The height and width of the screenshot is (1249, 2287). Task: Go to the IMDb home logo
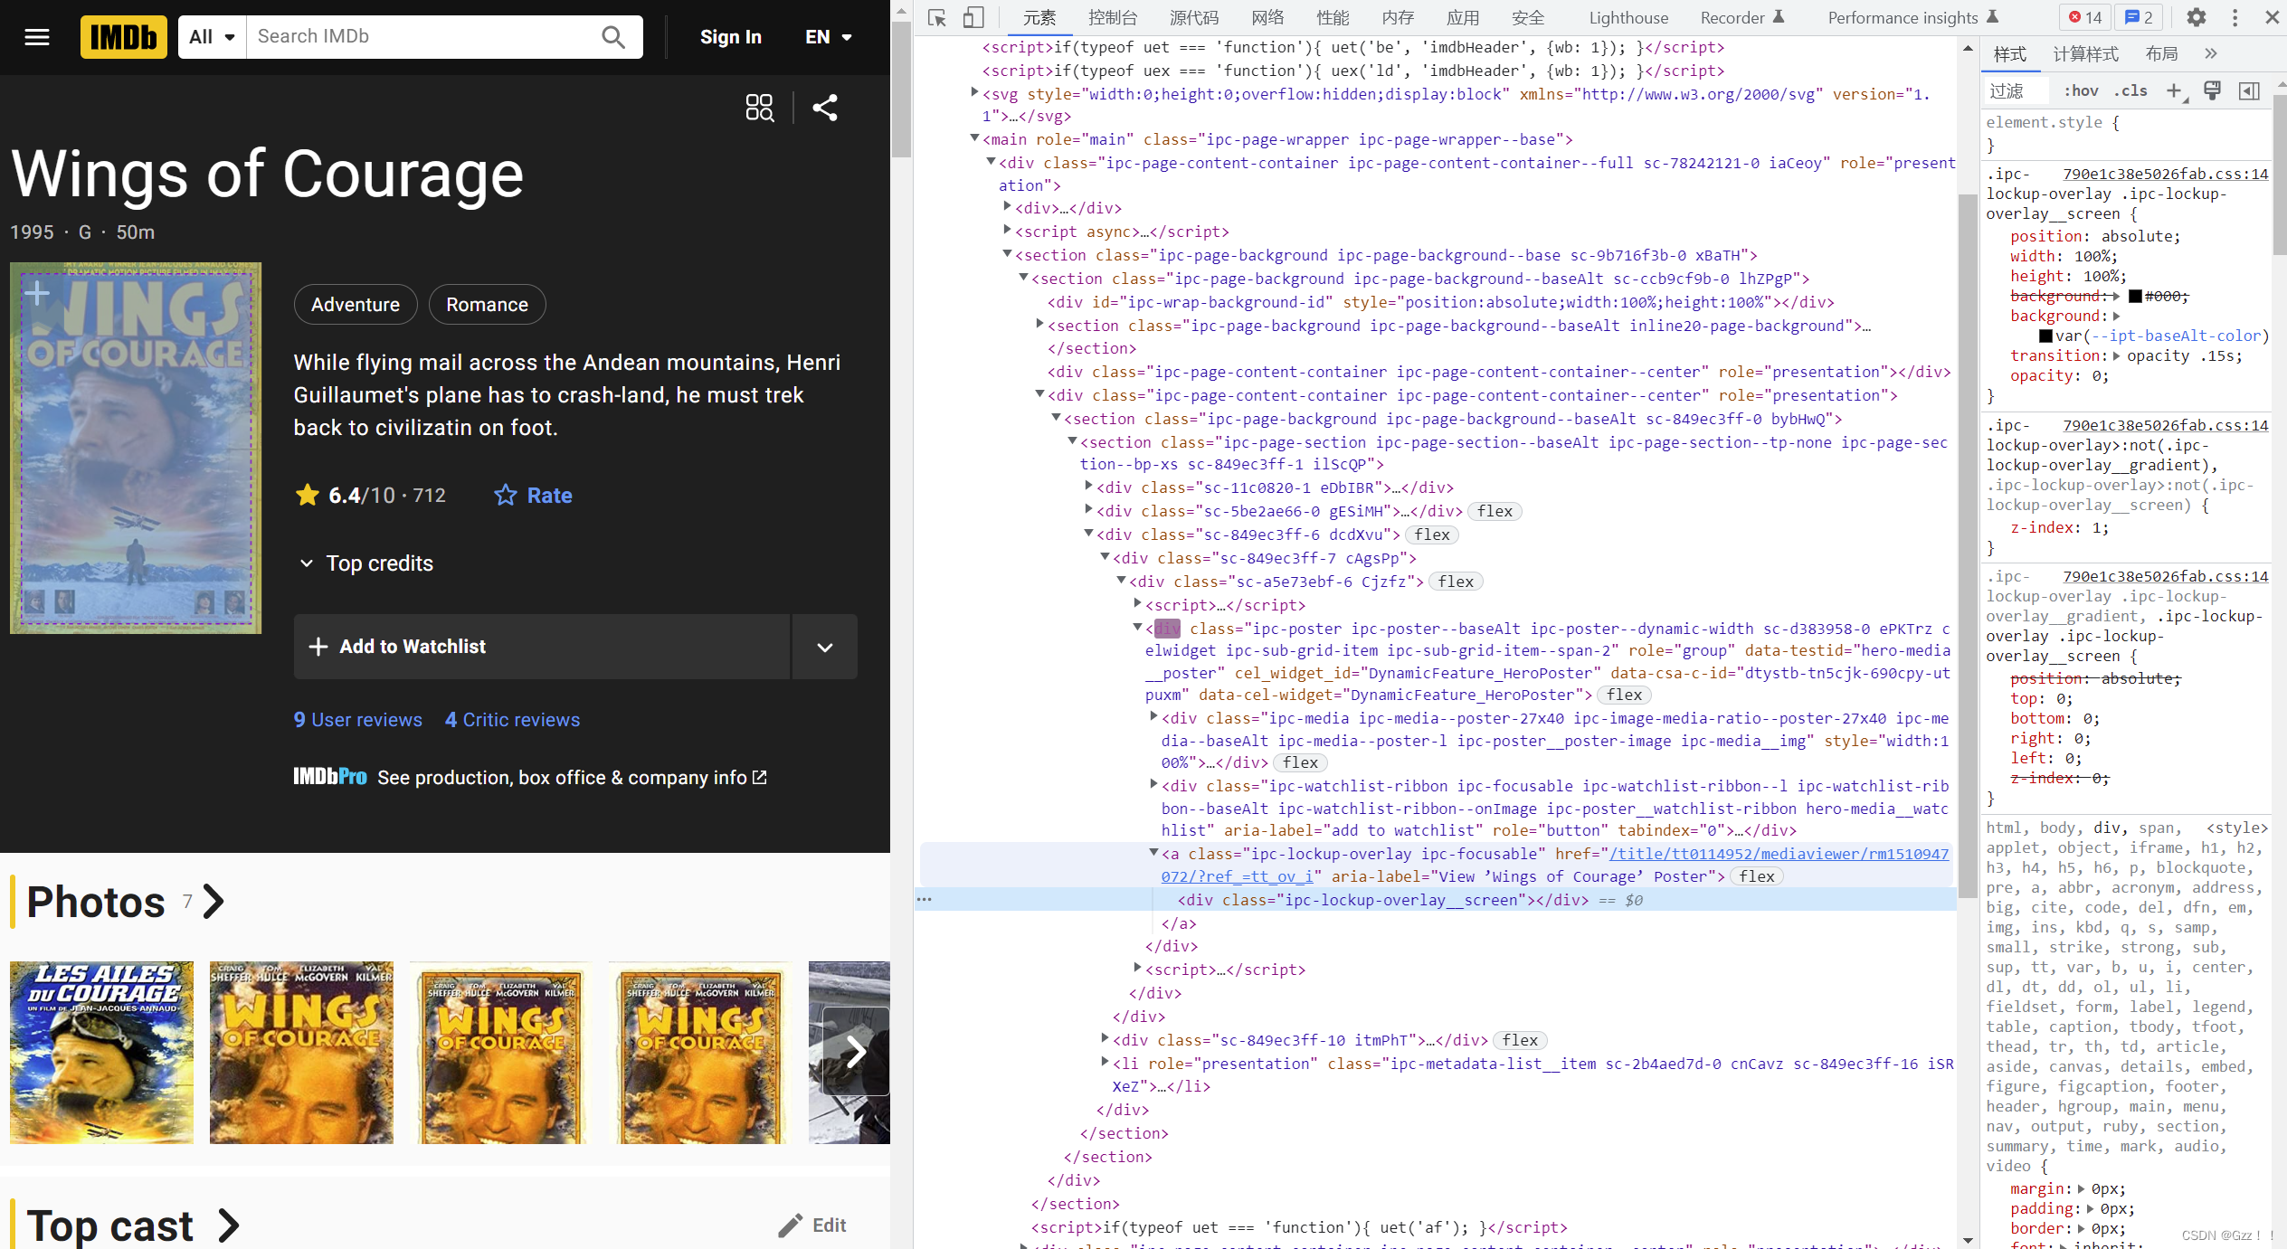(x=123, y=37)
